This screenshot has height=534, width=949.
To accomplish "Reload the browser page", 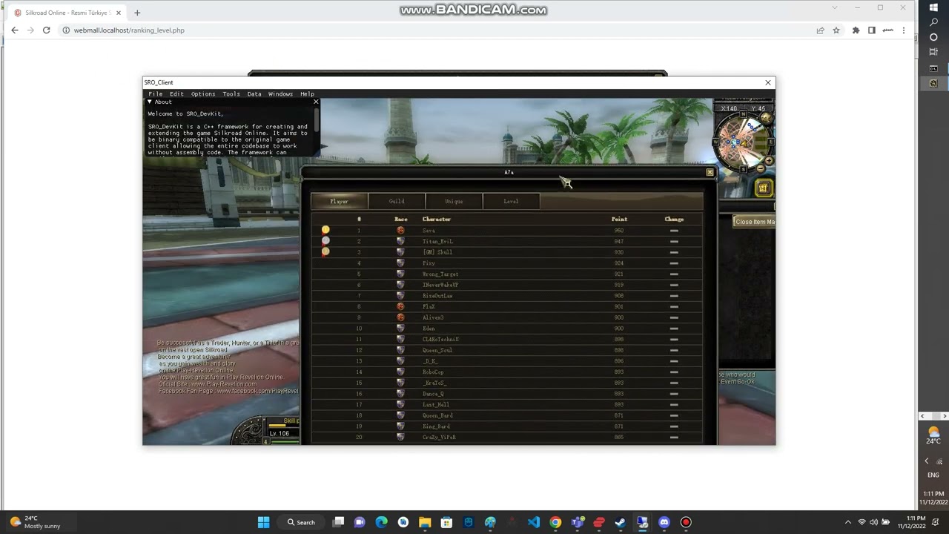I will pyautogui.click(x=46, y=30).
